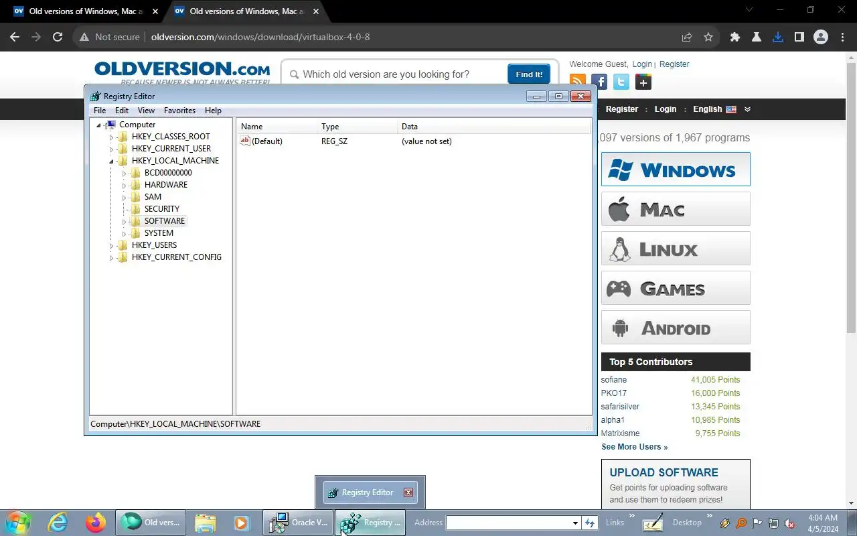Collapse the HKEY_LOCAL_MACHINE key

[111, 161]
